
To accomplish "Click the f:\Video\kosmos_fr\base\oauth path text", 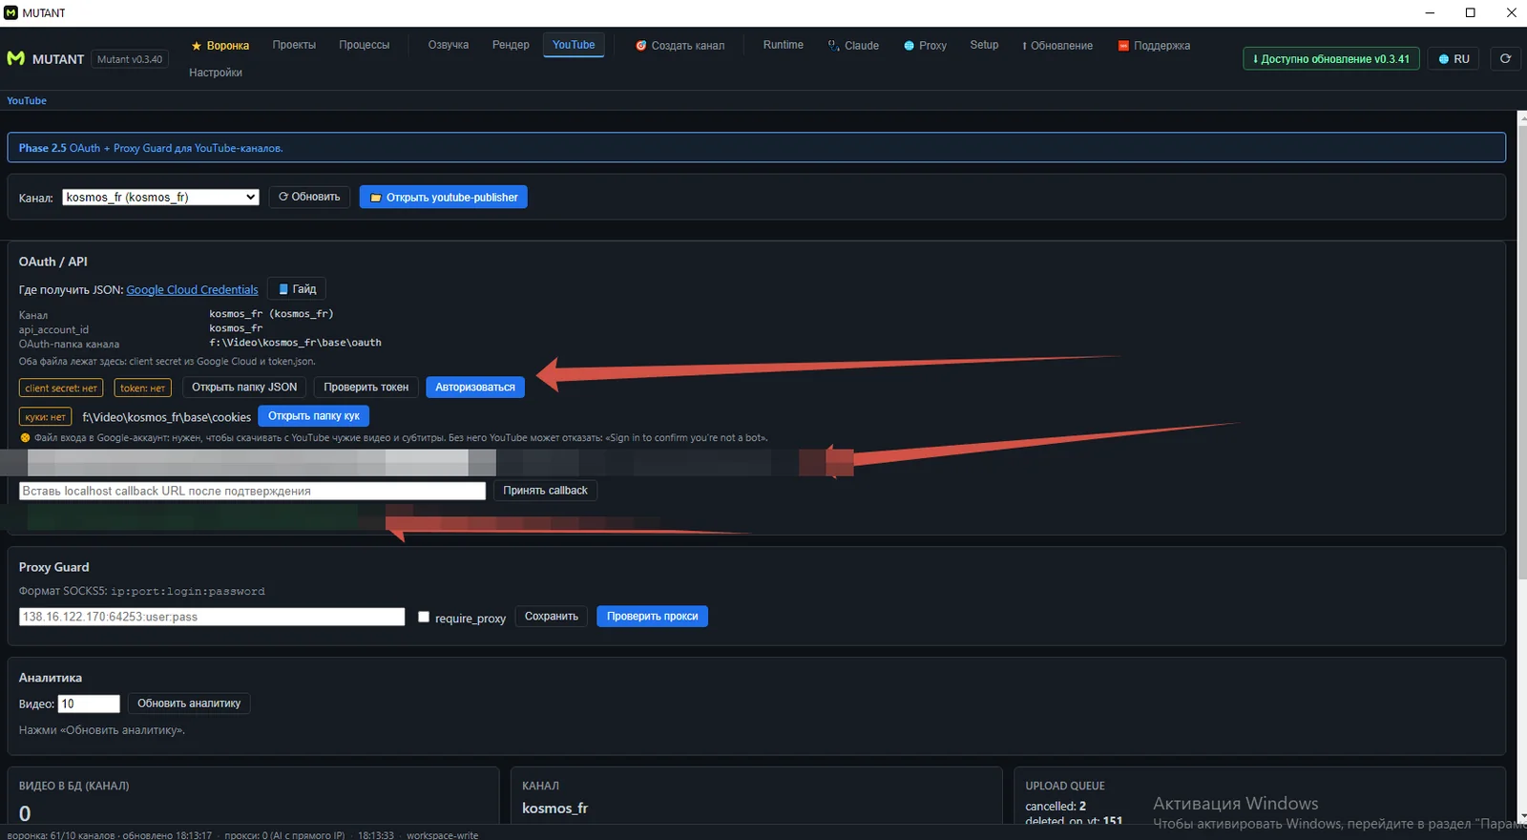I will tap(296, 343).
